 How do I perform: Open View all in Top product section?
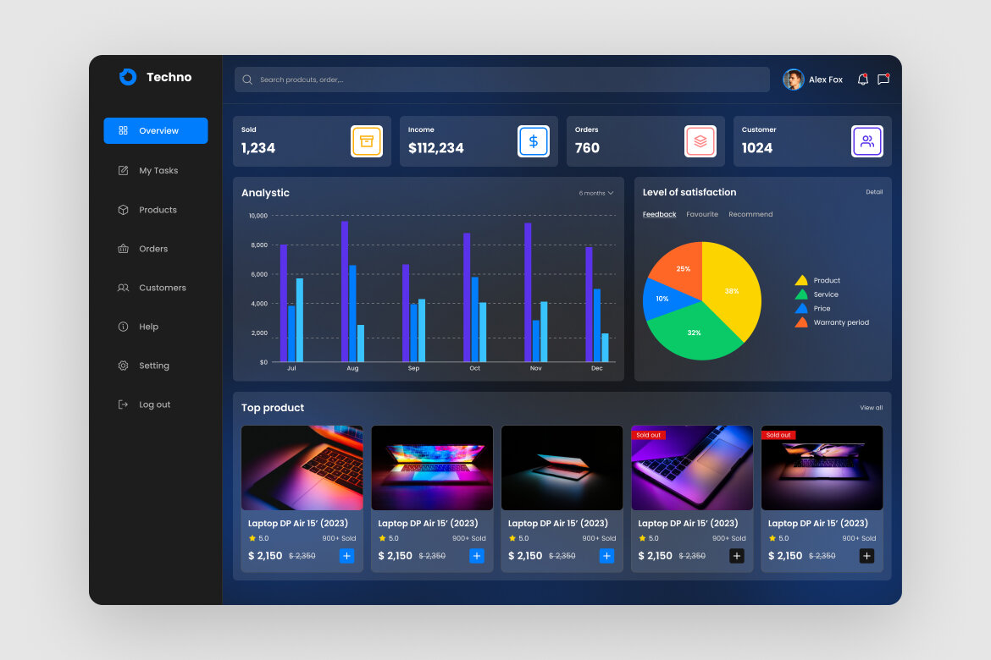(871, 407)
